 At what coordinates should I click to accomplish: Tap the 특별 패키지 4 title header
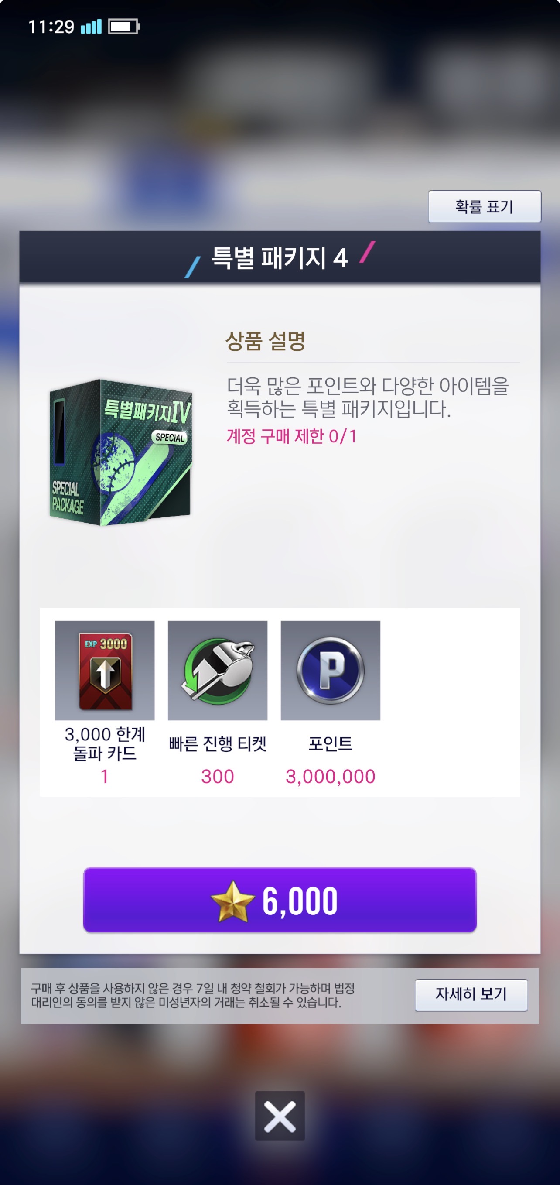(280, 257)
